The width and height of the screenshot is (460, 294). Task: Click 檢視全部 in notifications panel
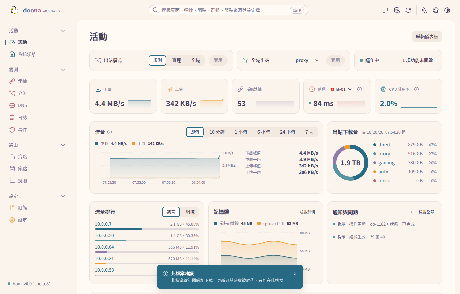pyautogui.click(x=426, y=212)
